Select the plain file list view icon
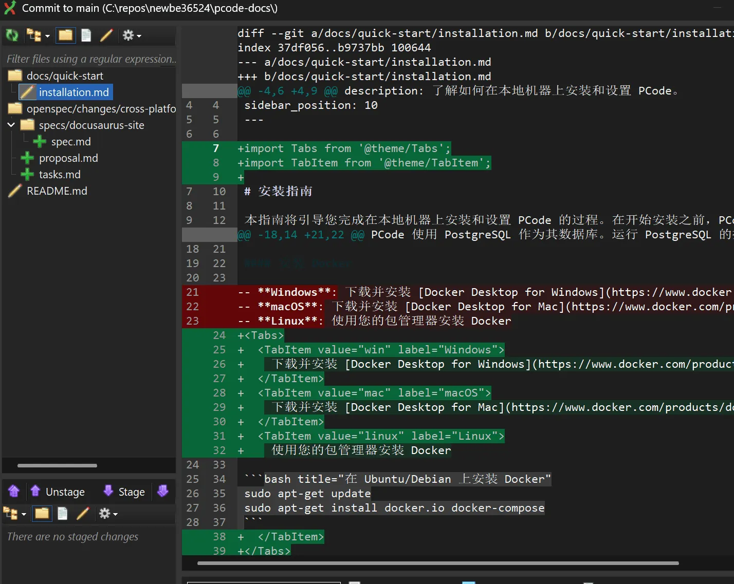Viewport: 734px width, 584px height. tap(86, 35)
